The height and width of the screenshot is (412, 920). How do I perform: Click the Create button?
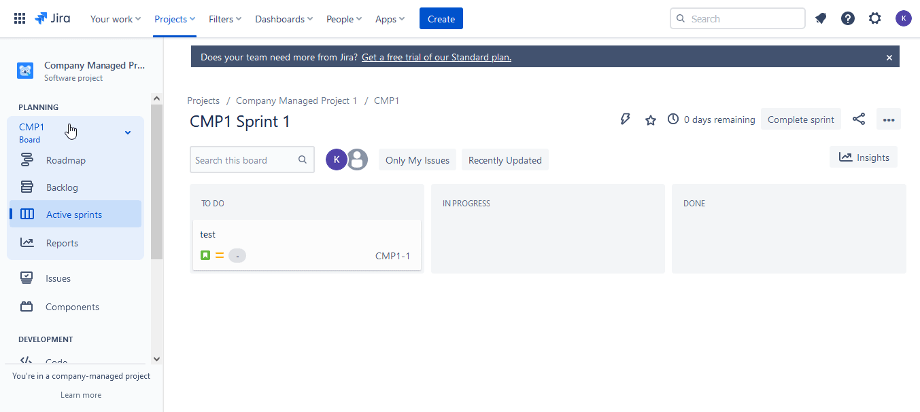(441, 19)
